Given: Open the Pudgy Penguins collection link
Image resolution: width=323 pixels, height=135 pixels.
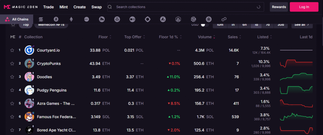Looking at the screenshot, I should tap(52, 90).
